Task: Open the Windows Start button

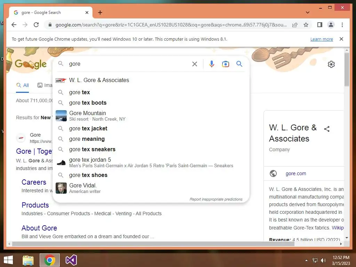Action: coord(8,260)
